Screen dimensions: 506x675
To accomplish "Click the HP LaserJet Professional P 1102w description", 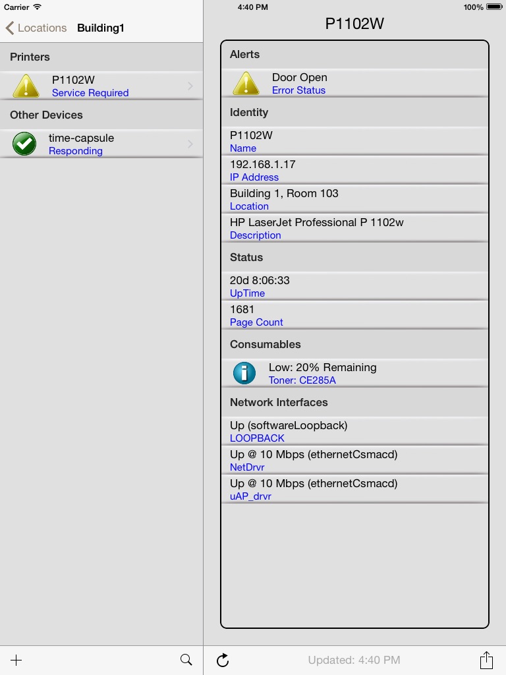I will 317,223.
